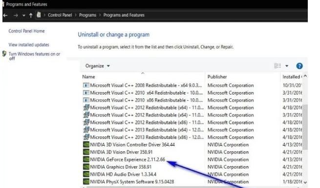Click NVIDIA icon of 3D Vision Controller Driver
The image size is (320, 188).
(86, 145)
